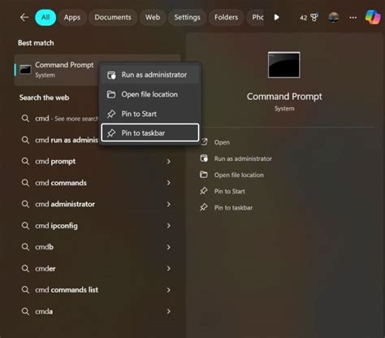Go back with the left arrow icon
Screen dimensions: 385x338
pos(24,17)
